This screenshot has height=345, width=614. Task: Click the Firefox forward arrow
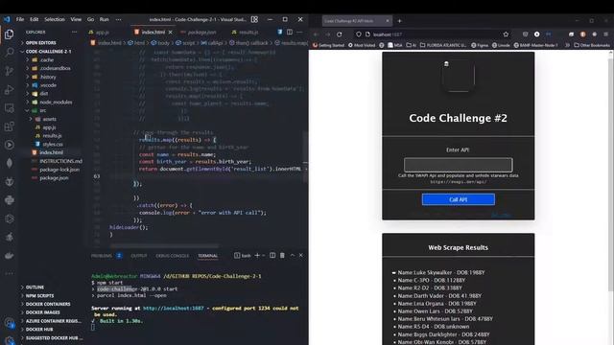(327, 34)
